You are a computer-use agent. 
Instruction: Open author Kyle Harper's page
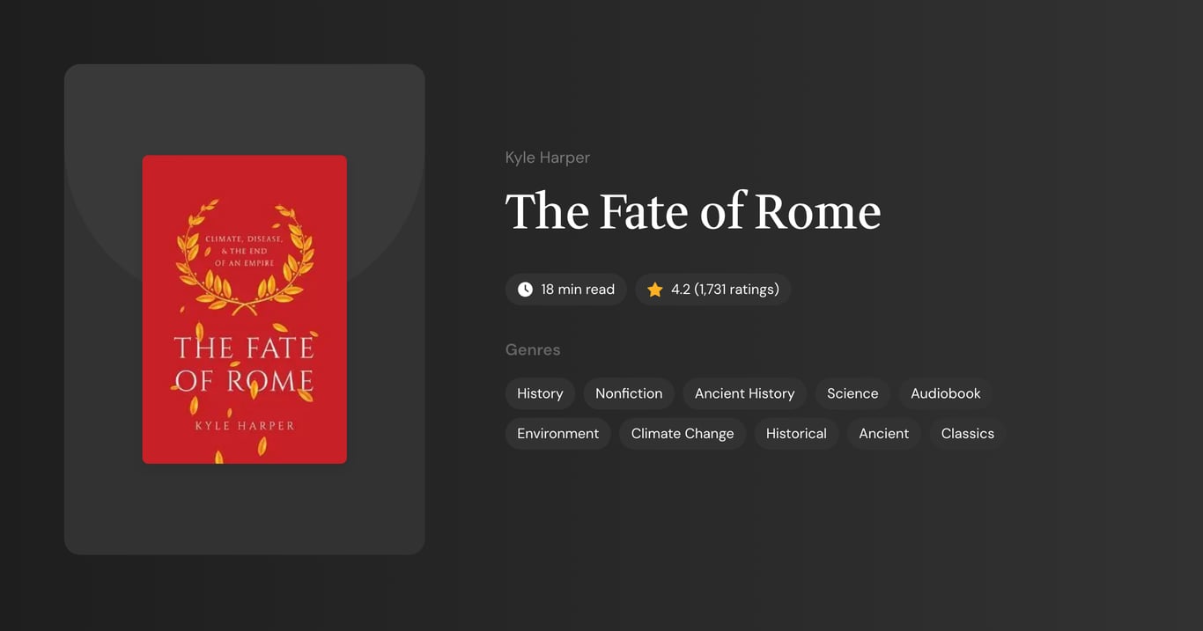tap(548, 158)
